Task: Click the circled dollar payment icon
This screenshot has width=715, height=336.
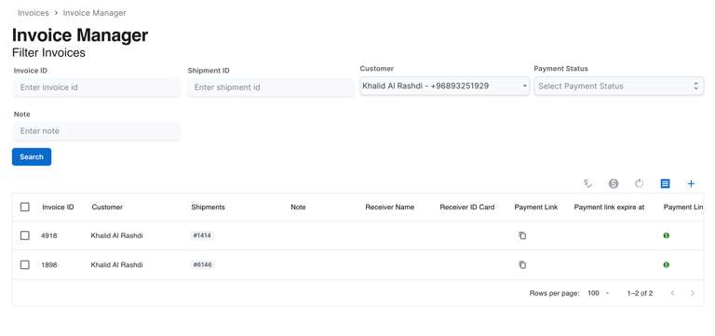Action: [614, 183]
